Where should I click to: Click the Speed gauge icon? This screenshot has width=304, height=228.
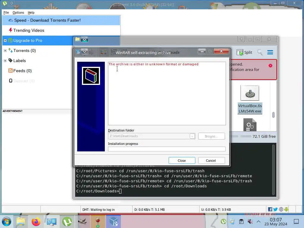[11, 20]
